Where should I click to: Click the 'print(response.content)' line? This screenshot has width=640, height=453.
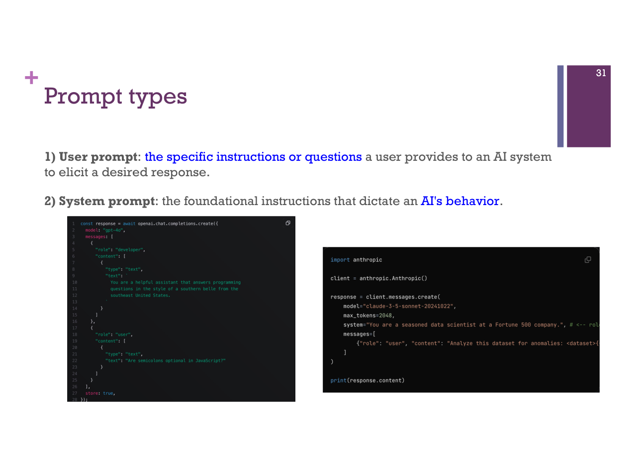point(367,380)
